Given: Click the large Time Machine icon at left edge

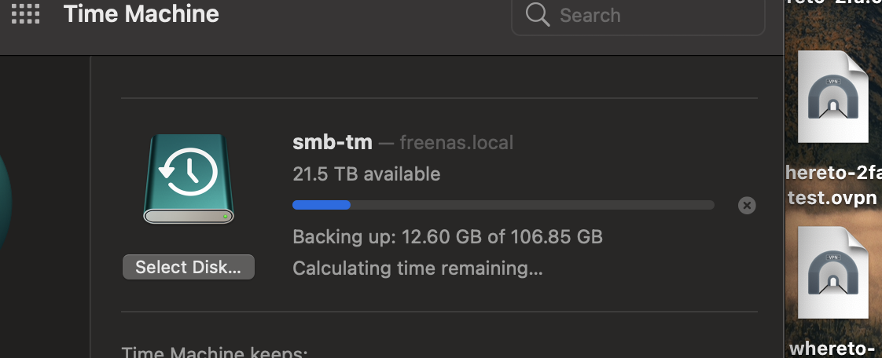Looking at the screenshot, I should pos(5,203).
